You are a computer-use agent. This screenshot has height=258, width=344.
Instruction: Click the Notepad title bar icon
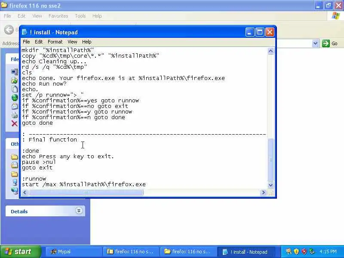[25, 32]
